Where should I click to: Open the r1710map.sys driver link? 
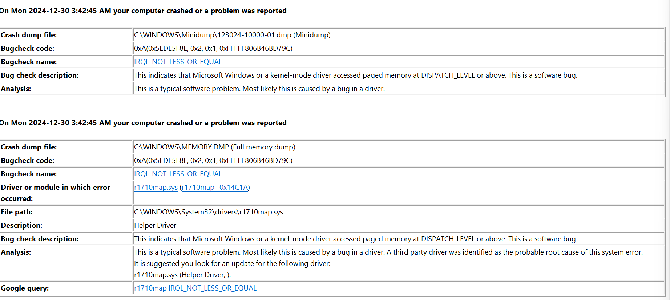pyautogui.click(x=156, y=187)
